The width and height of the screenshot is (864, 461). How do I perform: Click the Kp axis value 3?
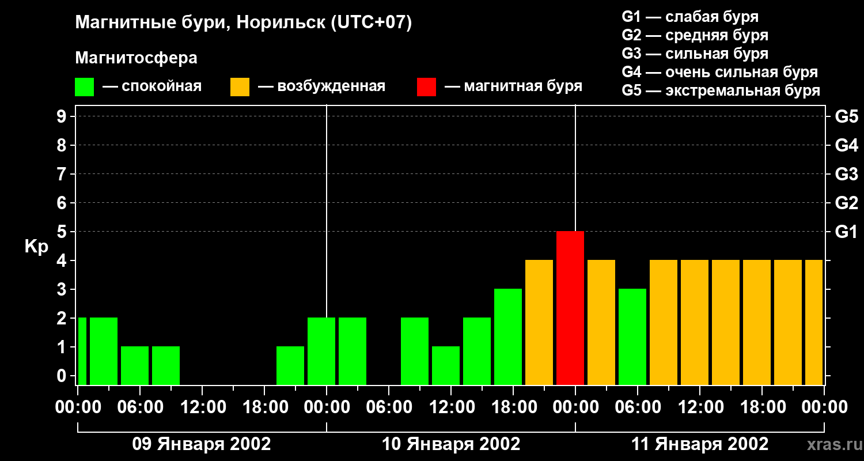click(x=63, y=289)
